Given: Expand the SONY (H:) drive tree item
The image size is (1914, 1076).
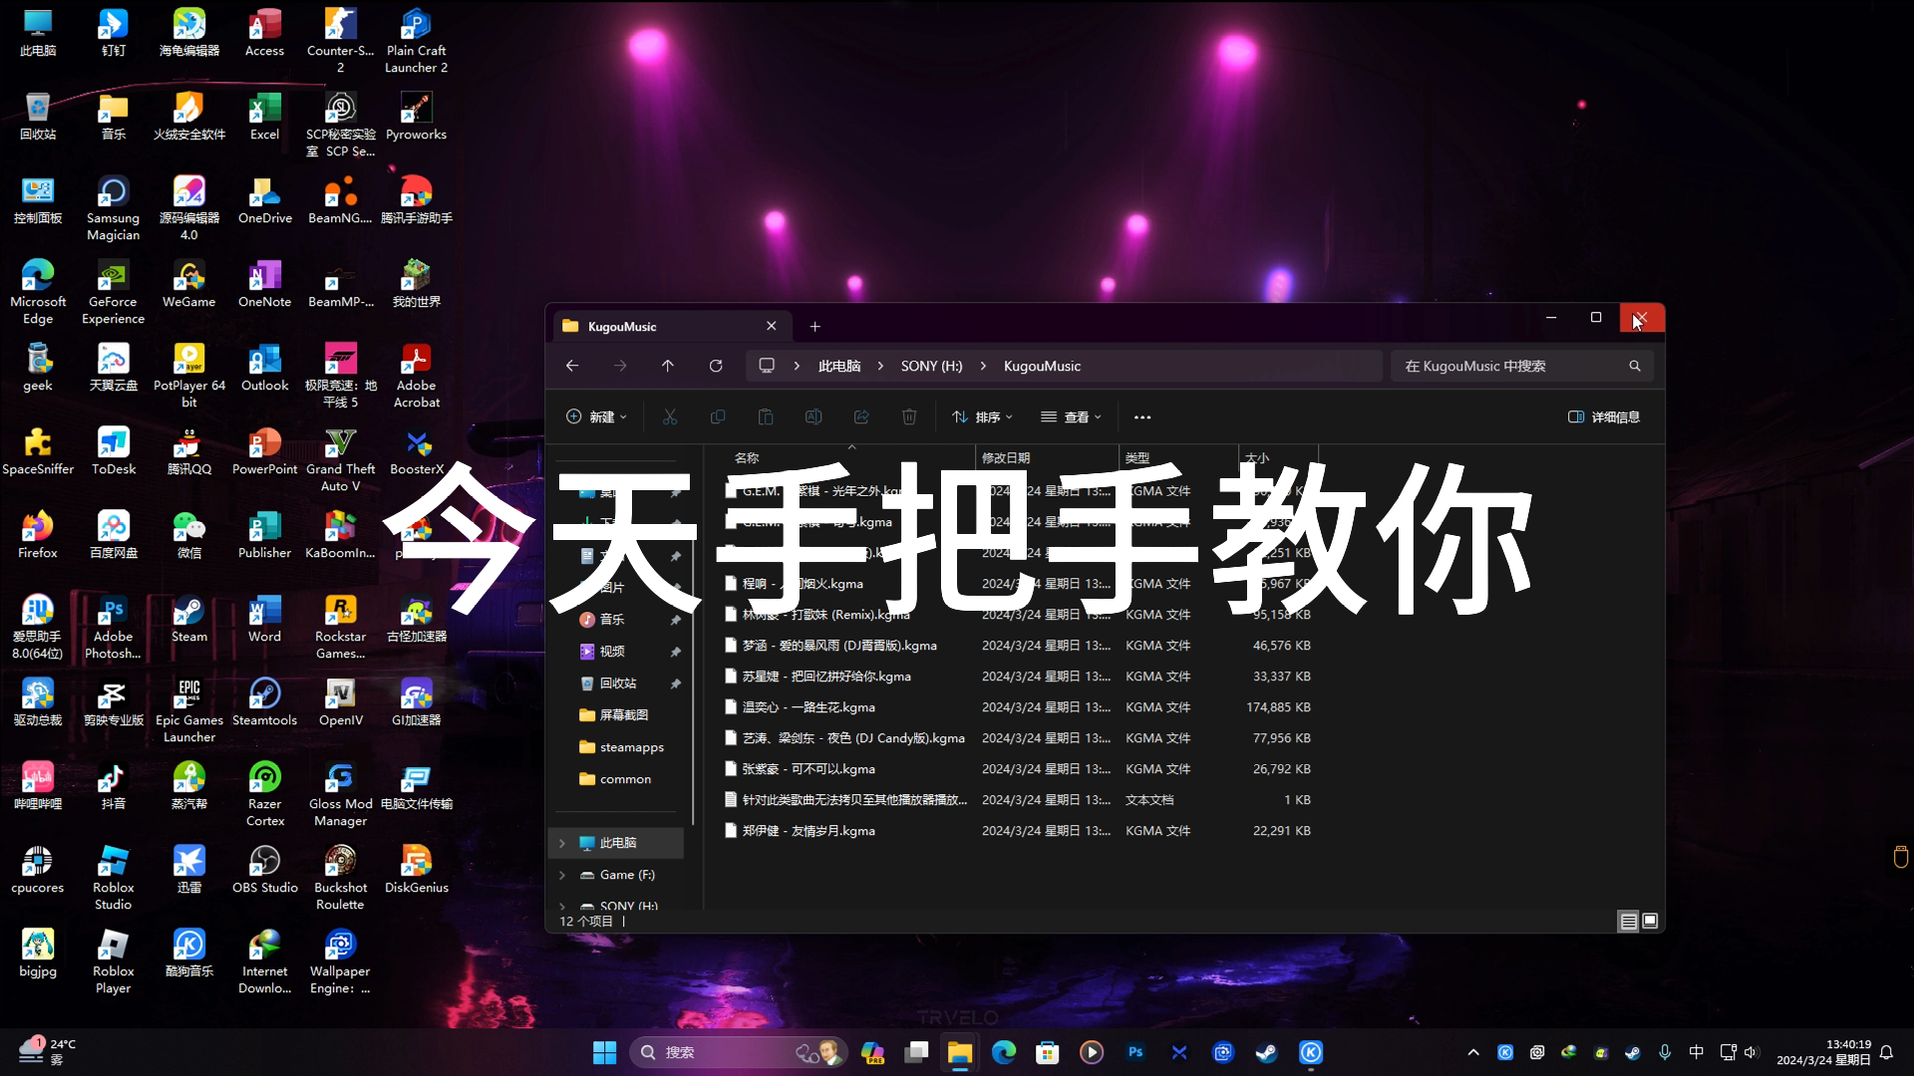Looking at the screenshot, I should point(561,906).
